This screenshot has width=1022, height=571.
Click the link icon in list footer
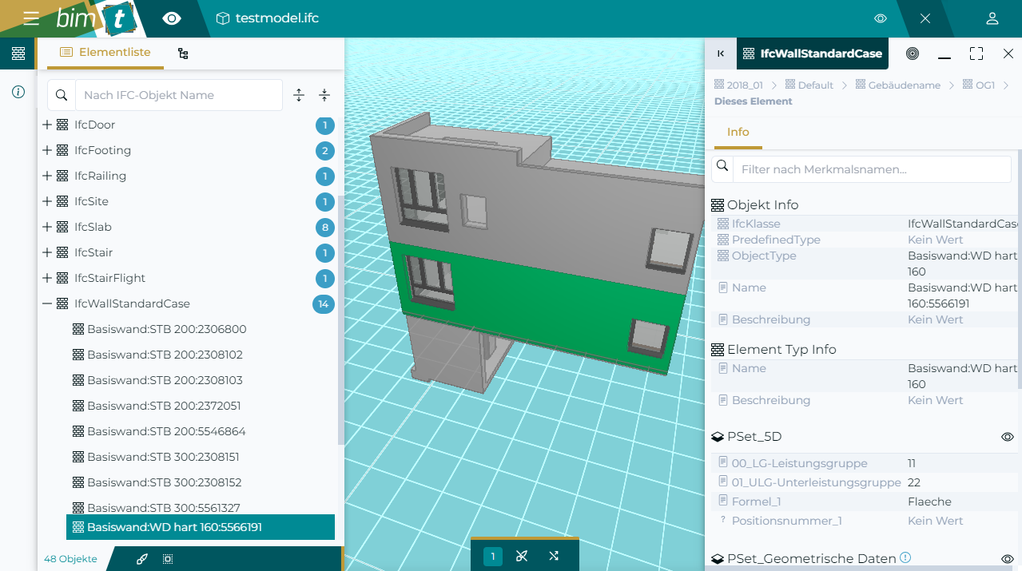pyautogui.click(x=142, y=559)
